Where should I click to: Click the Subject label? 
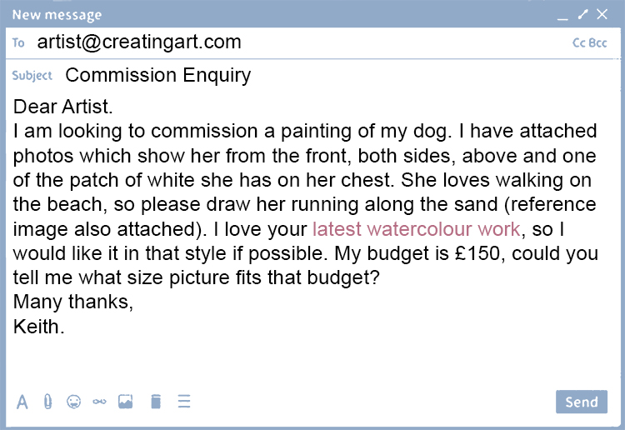pyautogui.click(x=32, y=76)
